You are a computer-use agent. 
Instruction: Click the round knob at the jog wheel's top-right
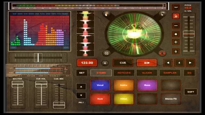162,13
